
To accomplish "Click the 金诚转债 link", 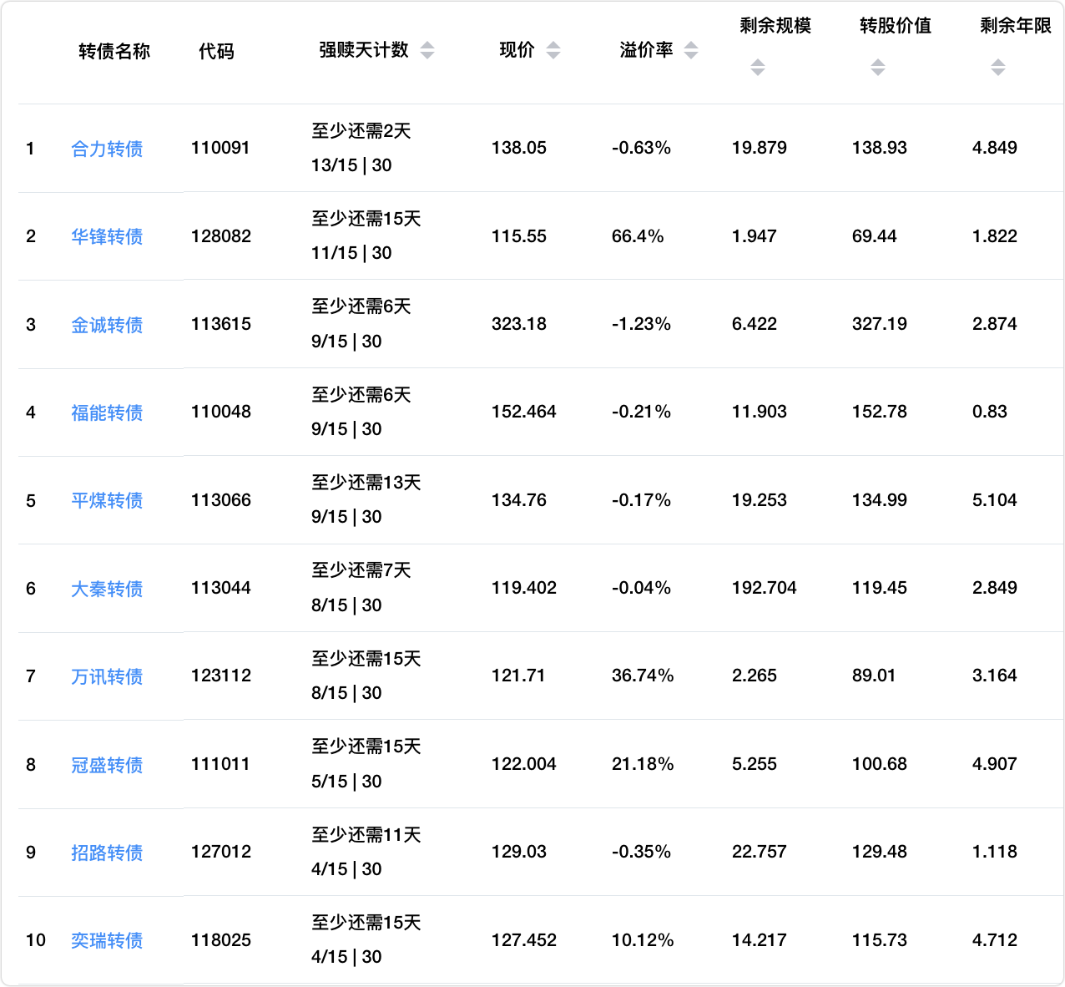I will point(107,325).
